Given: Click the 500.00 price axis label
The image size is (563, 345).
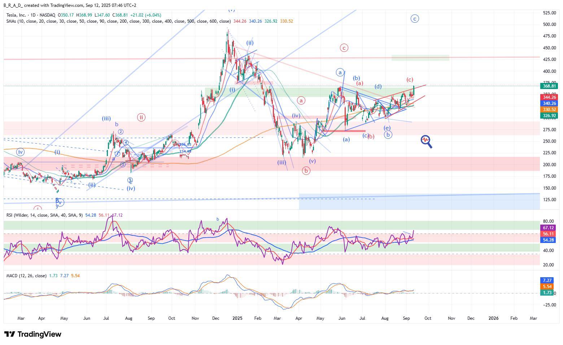Looking at the screenshot, I should 549,25.
